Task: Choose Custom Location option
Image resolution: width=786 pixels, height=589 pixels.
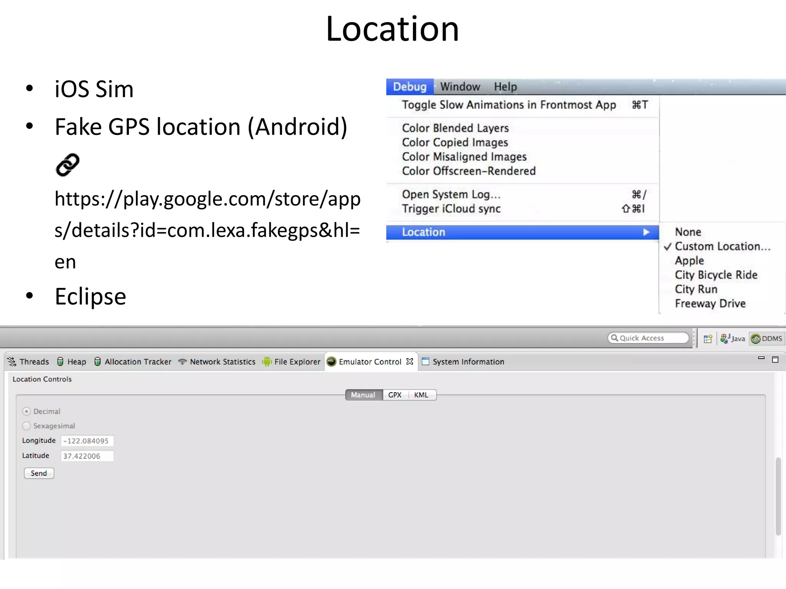Action: [722, 246]
